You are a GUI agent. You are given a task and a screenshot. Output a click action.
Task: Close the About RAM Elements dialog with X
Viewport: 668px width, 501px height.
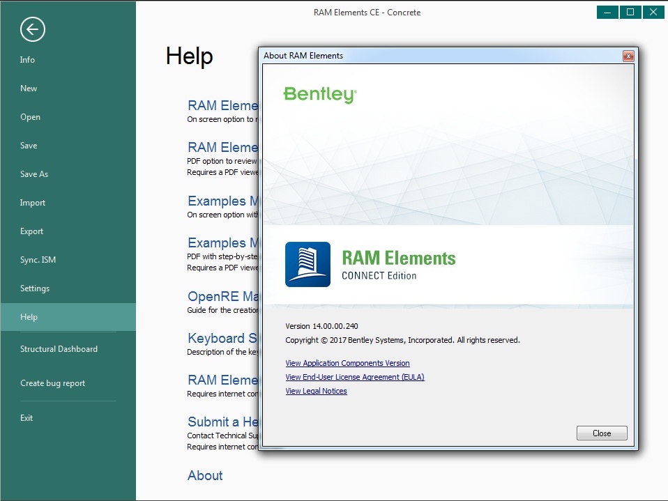(628, 56)
